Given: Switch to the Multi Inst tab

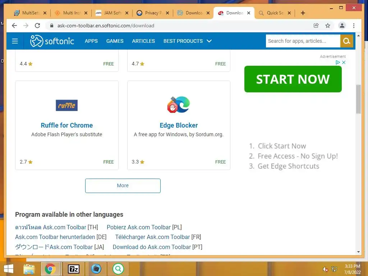Looking at the screenshot, I should pyautogui.click(x=71, y=13).
